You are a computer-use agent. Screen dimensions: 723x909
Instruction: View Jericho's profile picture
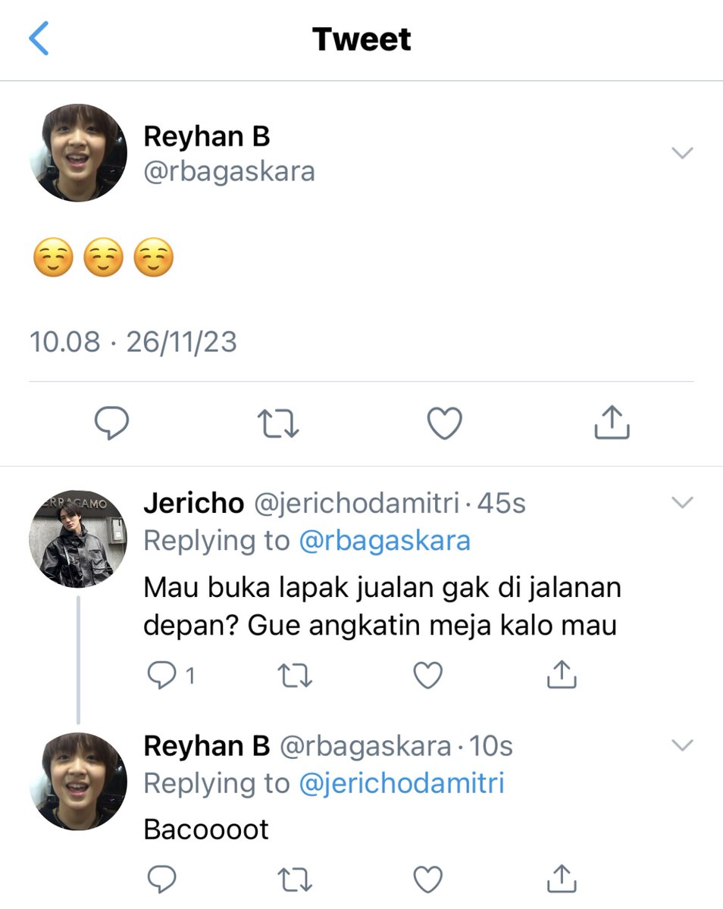tap(78, 539)
